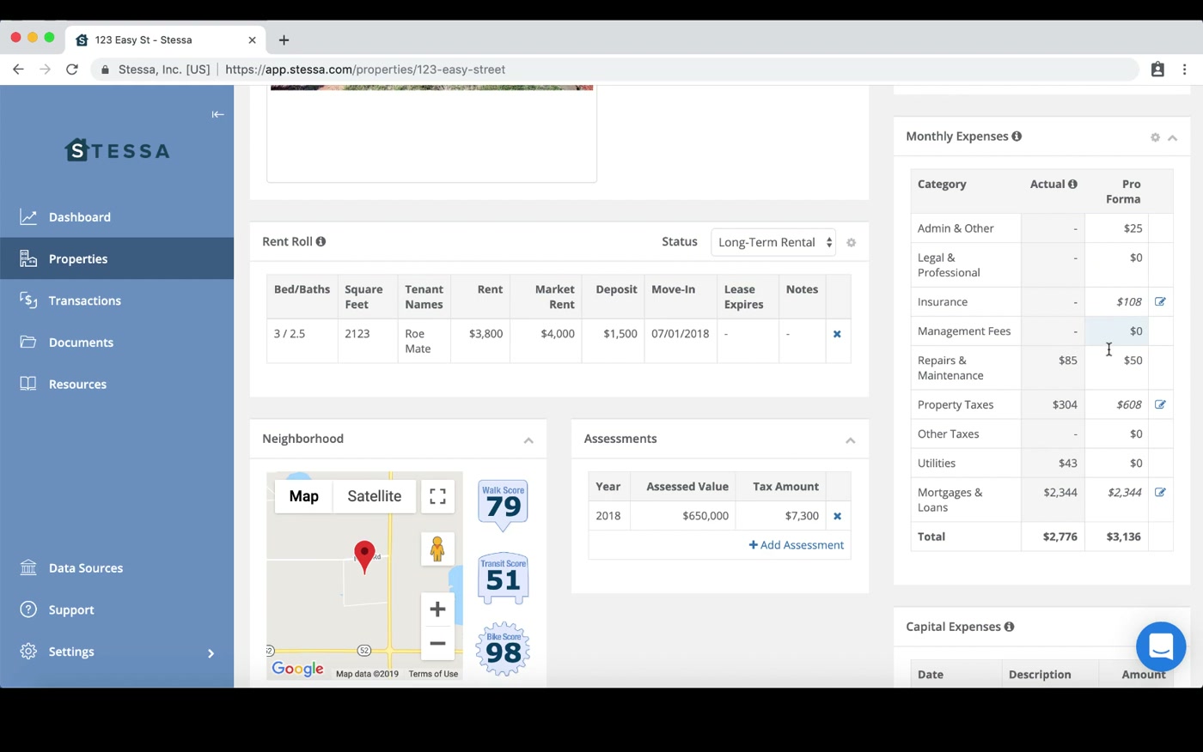The image size is (1203, 752).
Task: Zoom in on the map
Action: pyautogui.click(x=437, y=609)
